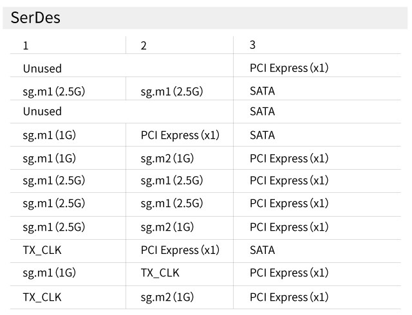This screenshot has width=412, height=315.
Task: Select column header 1
Action: [26, 46]
